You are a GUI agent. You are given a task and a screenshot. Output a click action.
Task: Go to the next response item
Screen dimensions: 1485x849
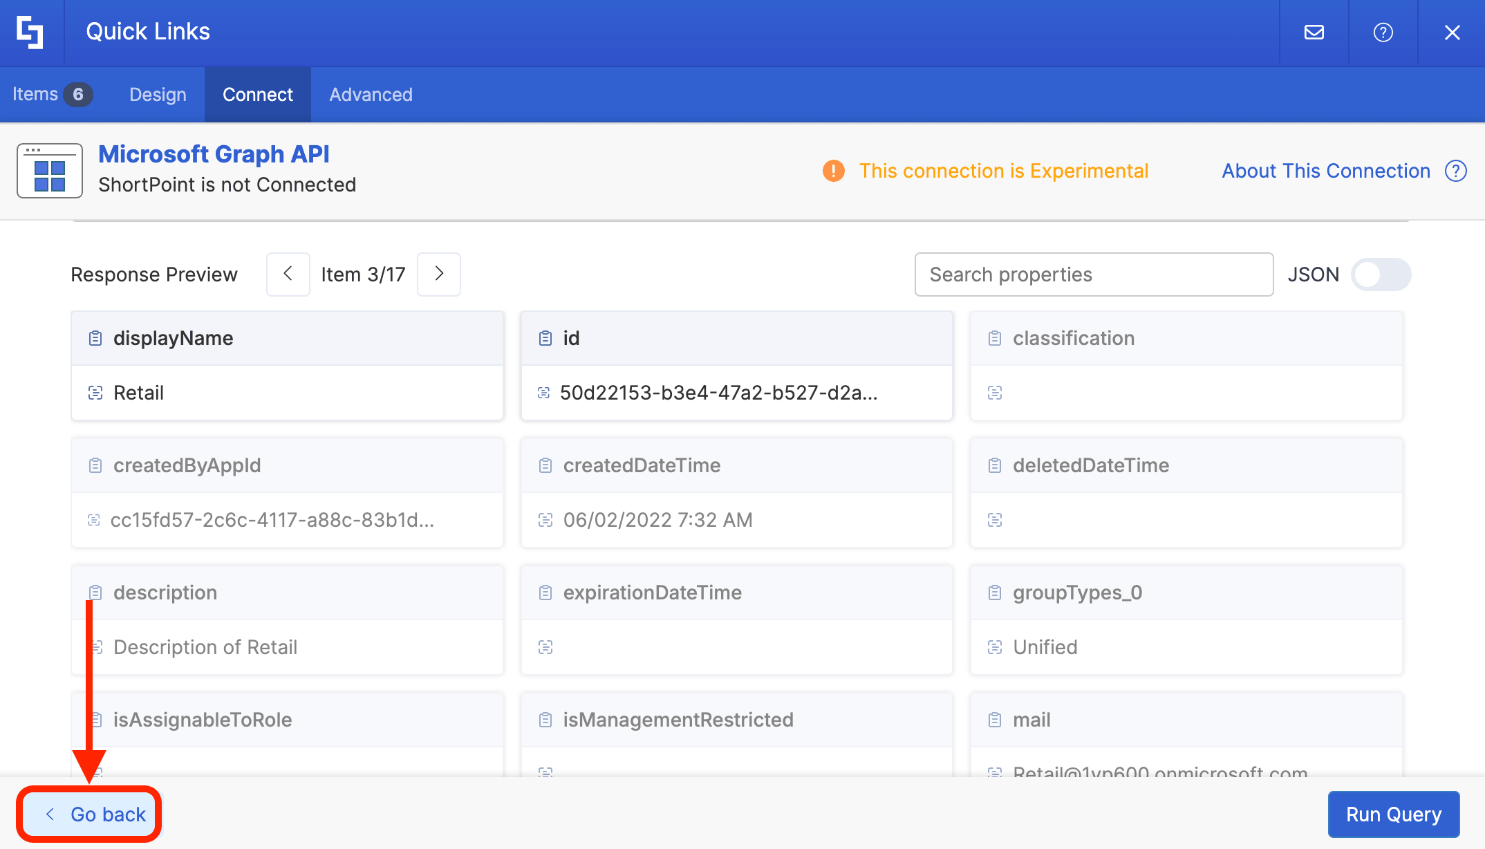pyautogui.click(x=439, y=274)
